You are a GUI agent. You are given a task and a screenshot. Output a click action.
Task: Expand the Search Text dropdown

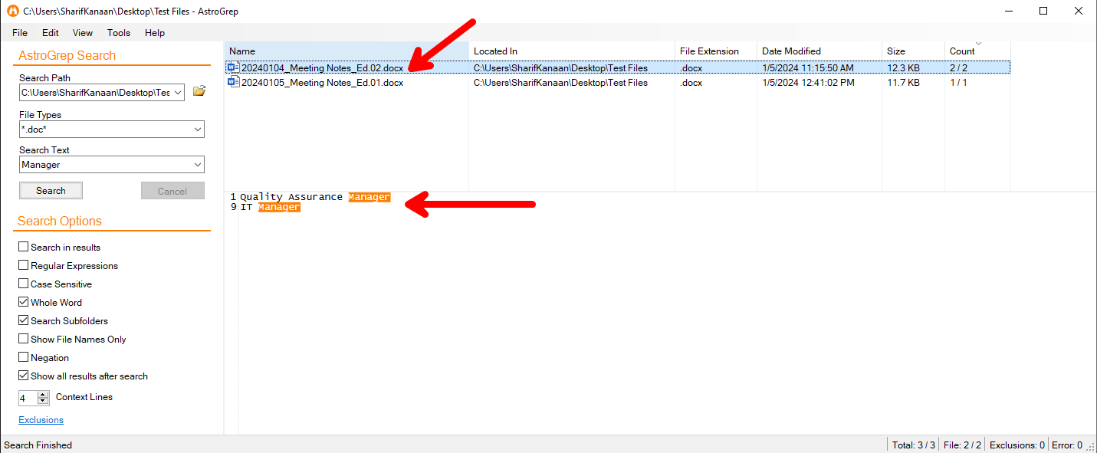tap(198, 165)
